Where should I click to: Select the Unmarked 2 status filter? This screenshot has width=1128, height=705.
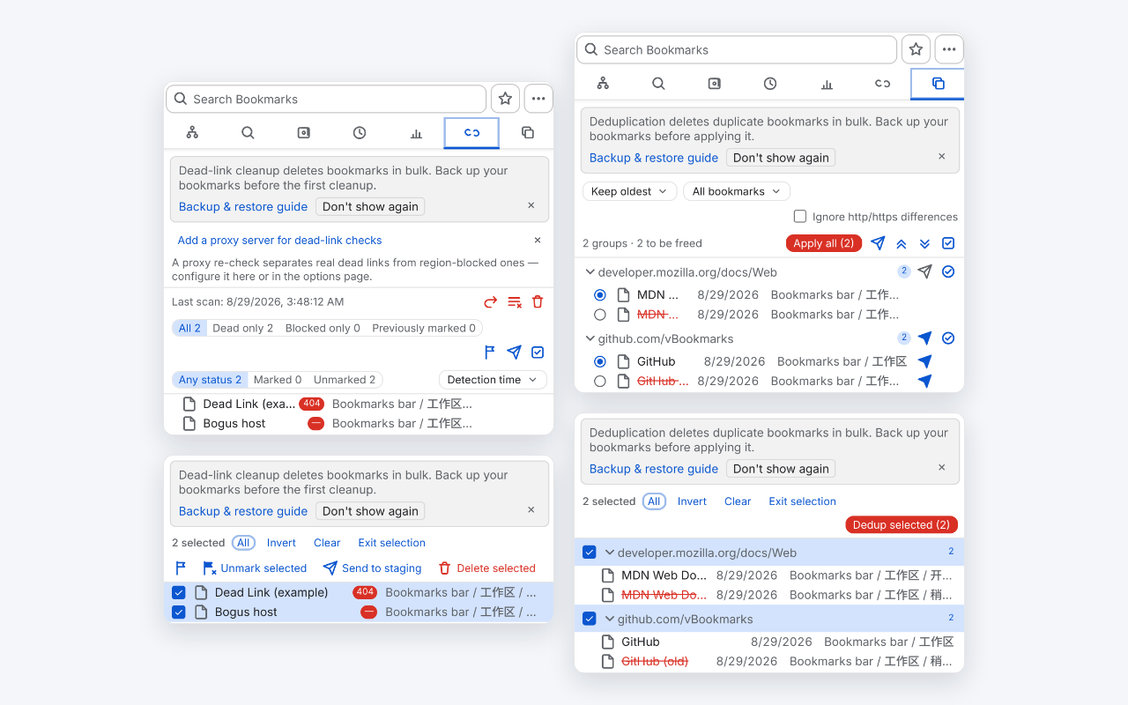(345, 380)
